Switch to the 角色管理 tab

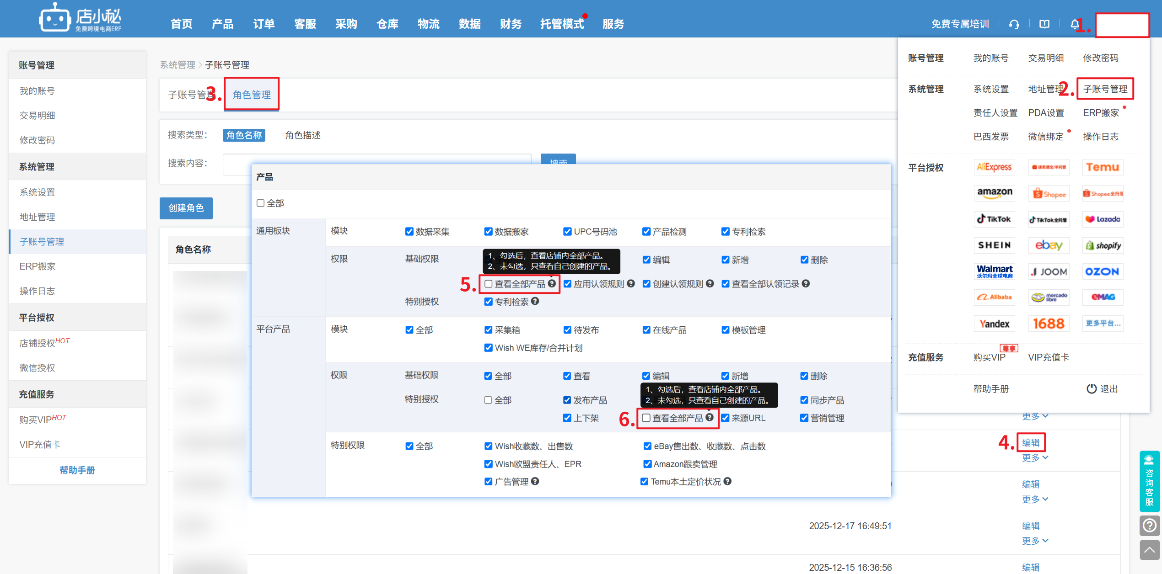coord(252,95)
